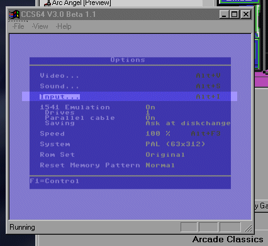The image size is (268, 246).
Task: Change Saving 'Ask at diskchange' setting
Action: pyautogui.click(x=188, y=123)
